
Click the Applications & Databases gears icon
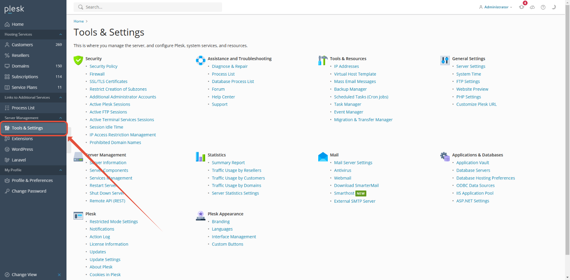pos(445,156)
